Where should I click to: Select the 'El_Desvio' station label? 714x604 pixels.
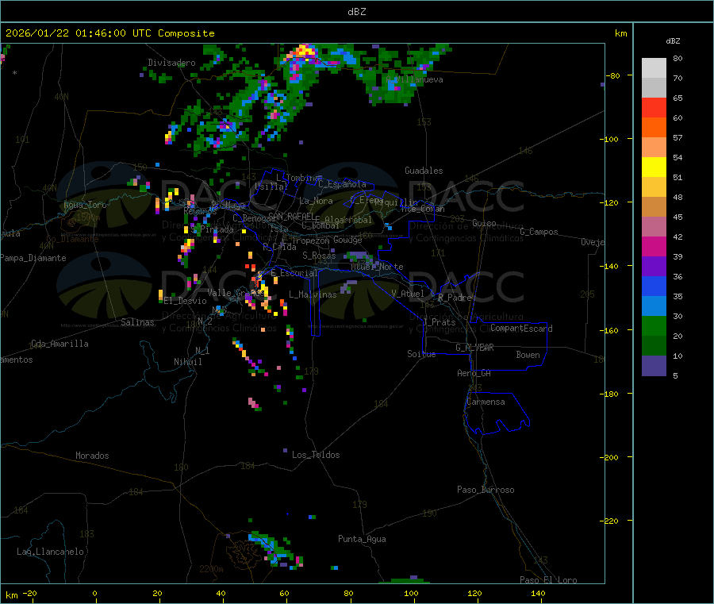point(185,301)
